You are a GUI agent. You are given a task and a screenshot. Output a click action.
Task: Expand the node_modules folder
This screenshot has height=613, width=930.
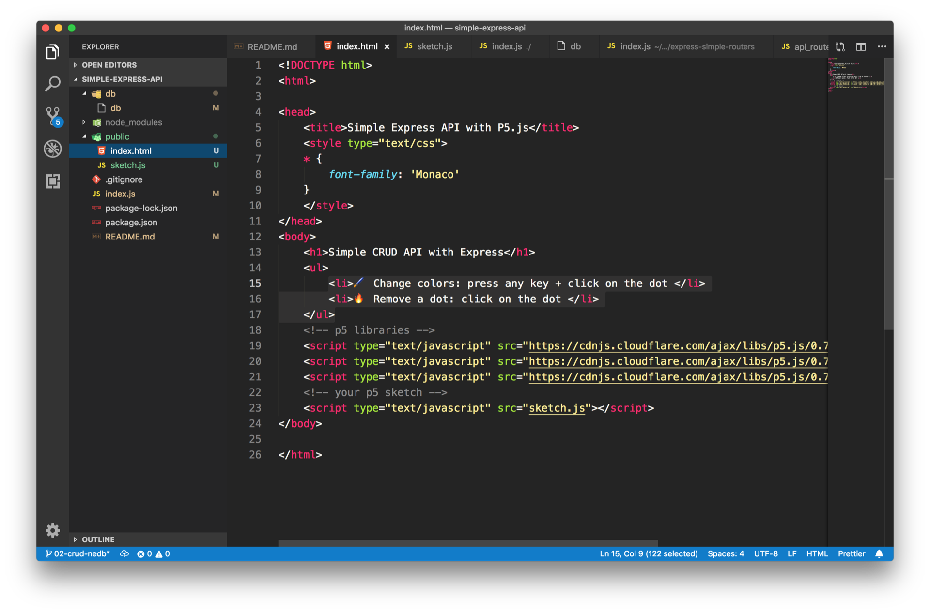coord(133,122)
